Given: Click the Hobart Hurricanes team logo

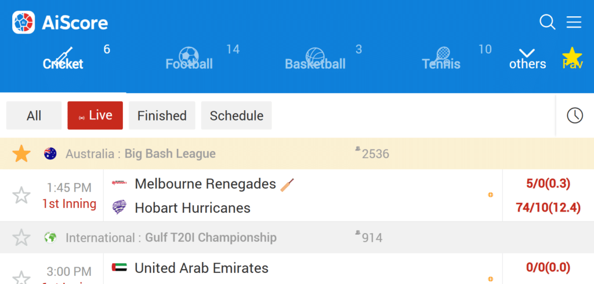Looking at the screenshot, I should tap(119, 207).
